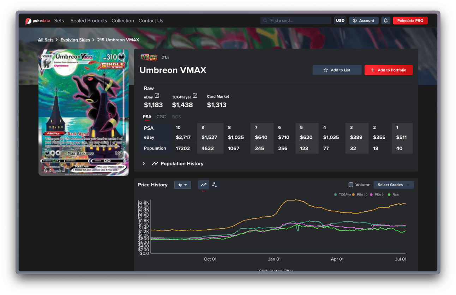Click the PSA 1 price $511
The height and width of the screenshot is (295, 456).
(x=401, y=137)
